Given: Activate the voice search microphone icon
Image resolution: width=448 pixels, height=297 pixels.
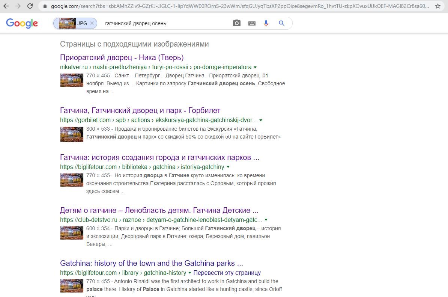Looking at the screenshot, I should 266,23.
